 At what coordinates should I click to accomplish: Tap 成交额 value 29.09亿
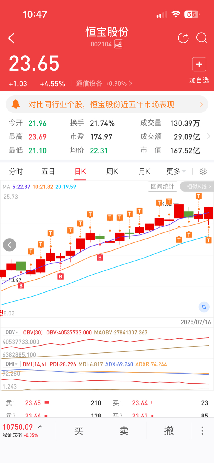pyautogui.click(x=187, y=137)
